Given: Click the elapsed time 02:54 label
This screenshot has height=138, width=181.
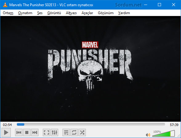Looking at the screenshot, I should click(x=7, y=125).
